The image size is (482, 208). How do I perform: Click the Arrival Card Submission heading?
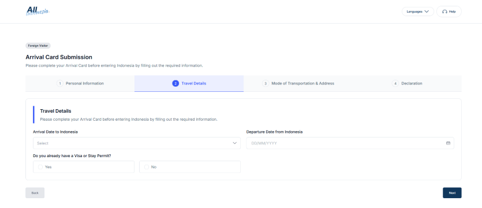59,57
